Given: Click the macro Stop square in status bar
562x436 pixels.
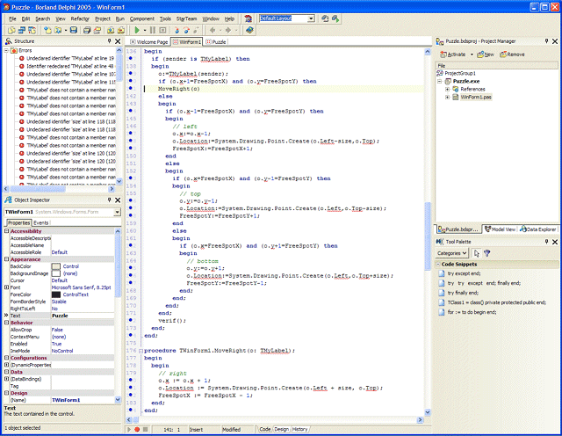Looking at the screenshot, I should point(145,429).
